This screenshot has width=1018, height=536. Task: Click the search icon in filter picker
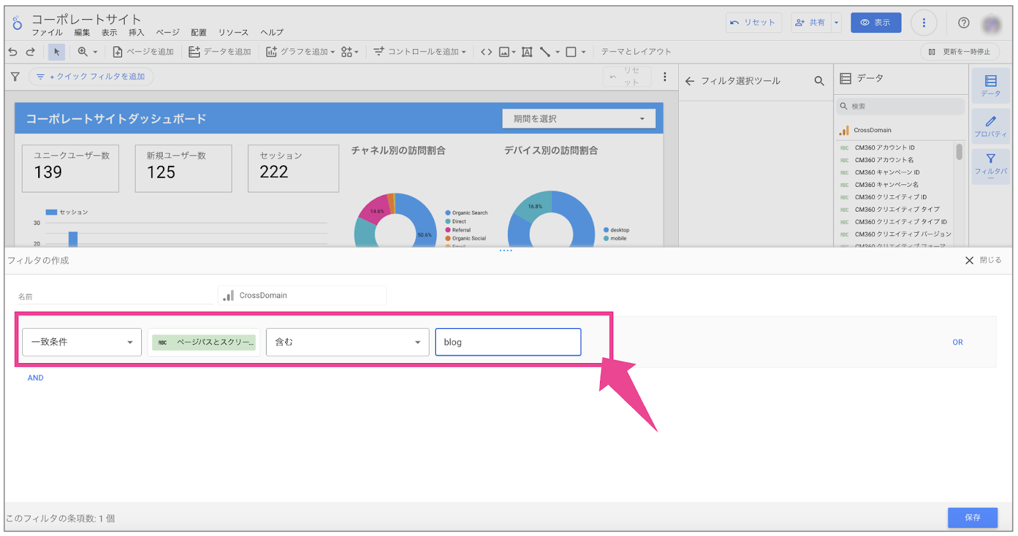pos(819,81)
